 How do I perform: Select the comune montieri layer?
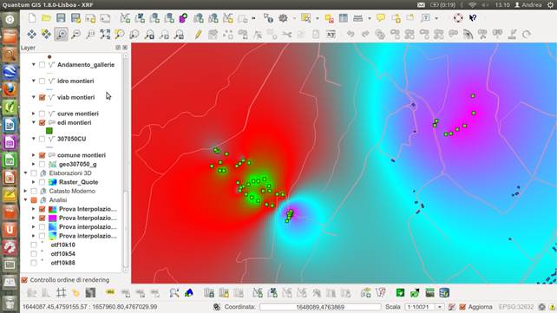(82, 155)
